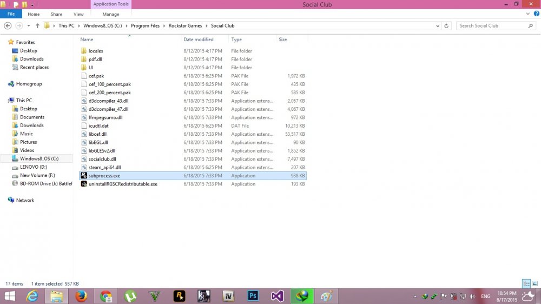541x304 pixels.
Task: Expand address bar history dropdown
Action: (x=438, y=25)
